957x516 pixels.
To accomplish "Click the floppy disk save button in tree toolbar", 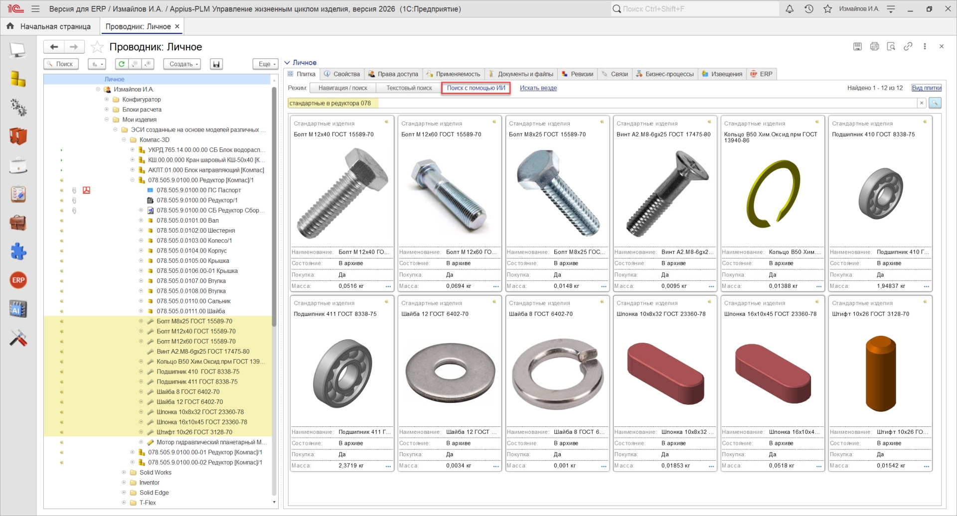I will pyautogui.click(x=216, y=64).
